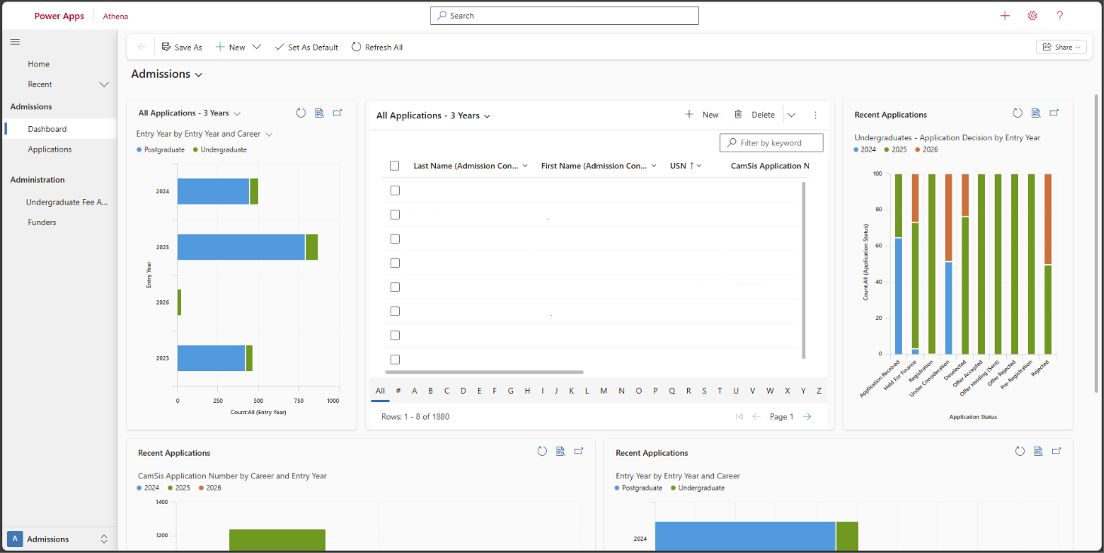Screen dimensions: 1104x553
Task: Click the Share button
Action: coord(1062,47)
